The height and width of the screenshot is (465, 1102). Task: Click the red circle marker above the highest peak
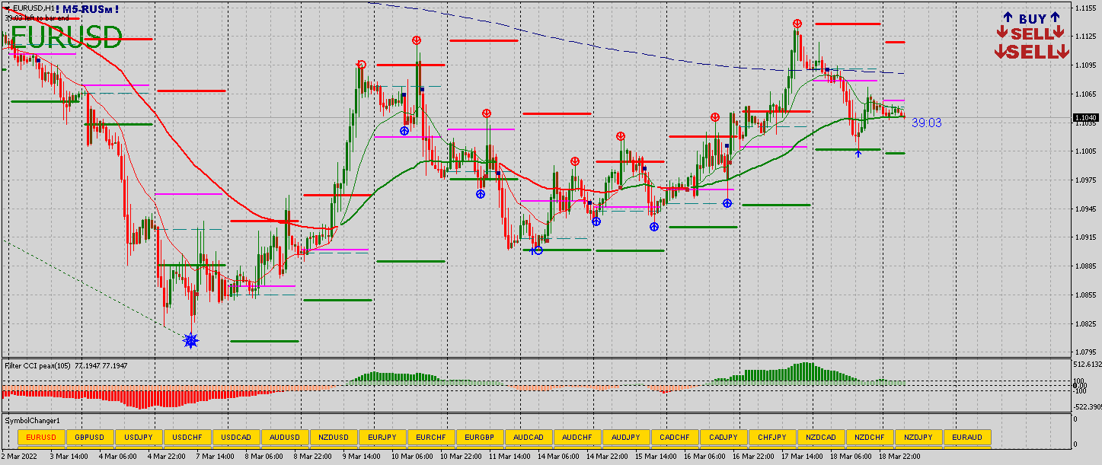(797, 24)
